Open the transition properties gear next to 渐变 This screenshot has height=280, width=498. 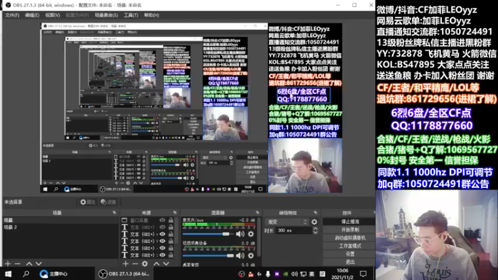coord(314,222)
